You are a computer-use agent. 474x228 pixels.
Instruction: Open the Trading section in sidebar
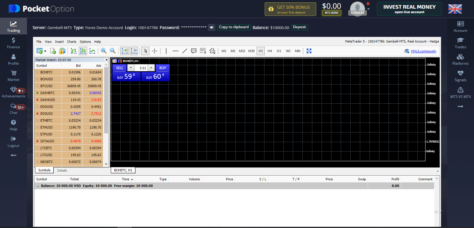coord(13,26)
